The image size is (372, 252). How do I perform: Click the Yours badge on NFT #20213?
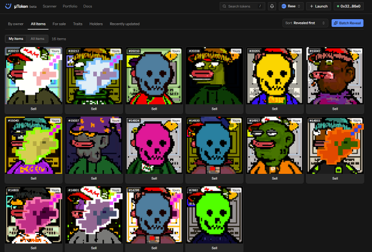click(55, 51)
